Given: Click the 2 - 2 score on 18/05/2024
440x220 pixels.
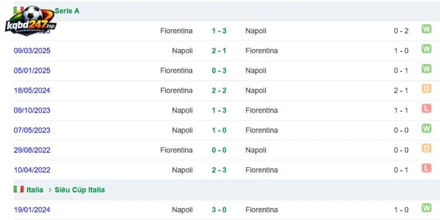Looking at the screenshot, I should (x=219, y=91).
